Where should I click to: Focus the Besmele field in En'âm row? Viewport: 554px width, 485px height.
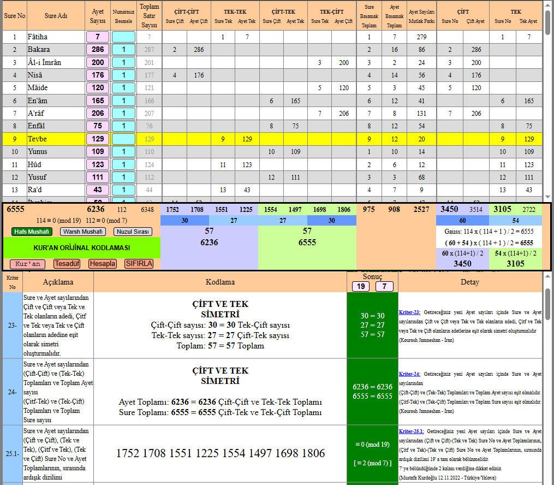click(x=124, y=100)
